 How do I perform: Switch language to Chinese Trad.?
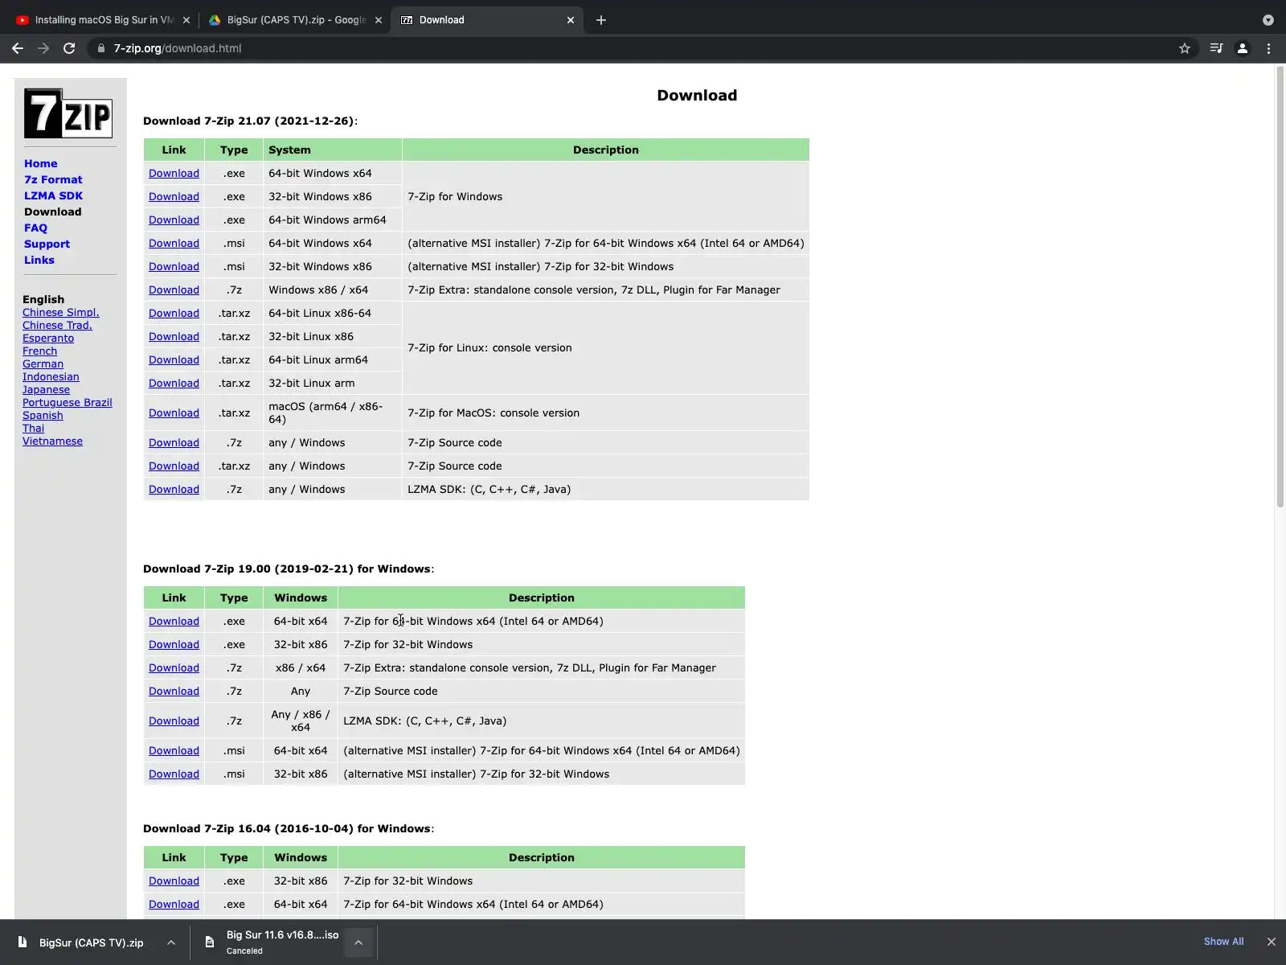pos(57,326)
